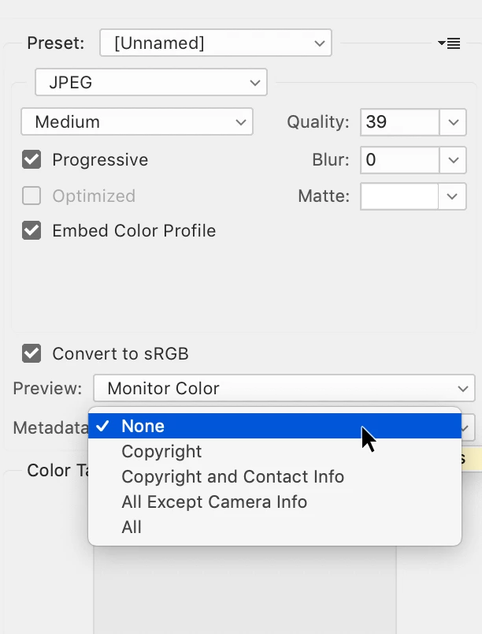
Task: Open the optimize panel menu icon
Action: coord(449,43)
